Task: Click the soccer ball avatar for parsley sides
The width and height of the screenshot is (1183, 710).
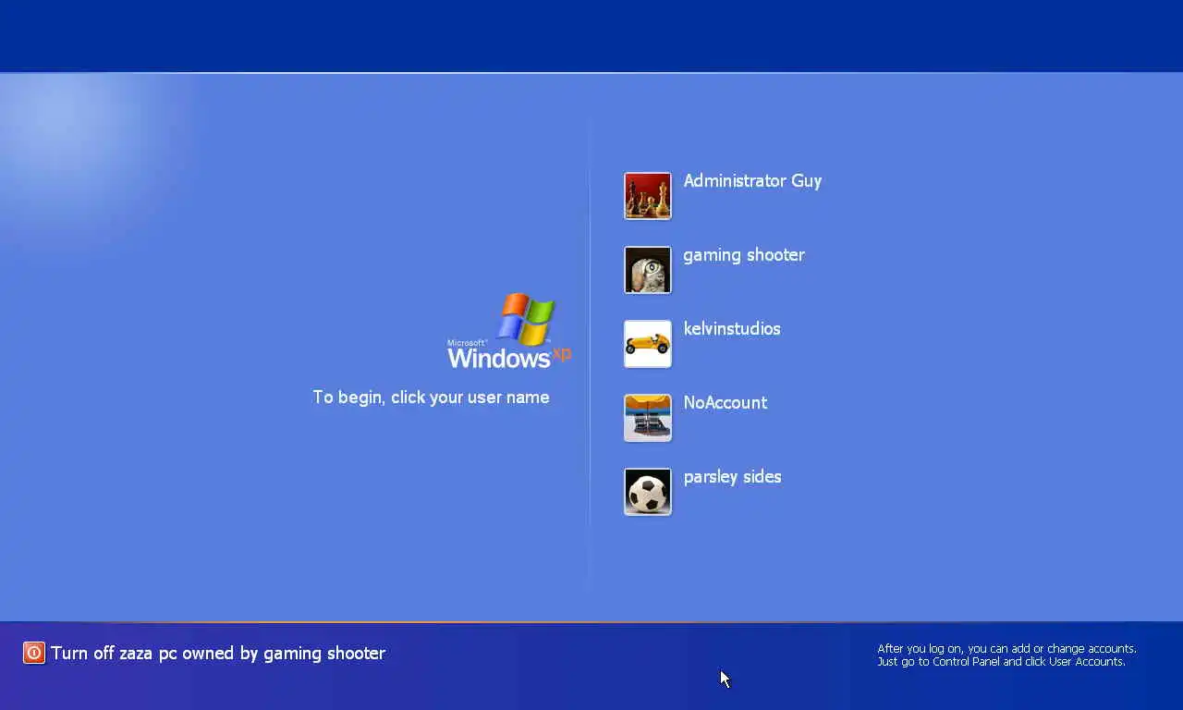Action: pos(648,492)
